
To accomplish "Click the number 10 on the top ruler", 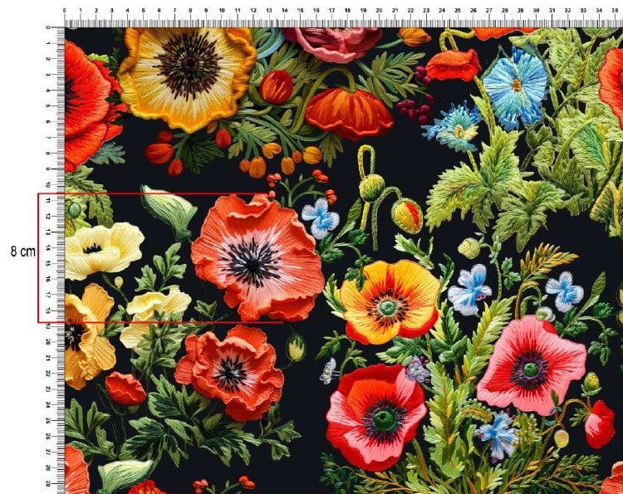I will 221,12.
